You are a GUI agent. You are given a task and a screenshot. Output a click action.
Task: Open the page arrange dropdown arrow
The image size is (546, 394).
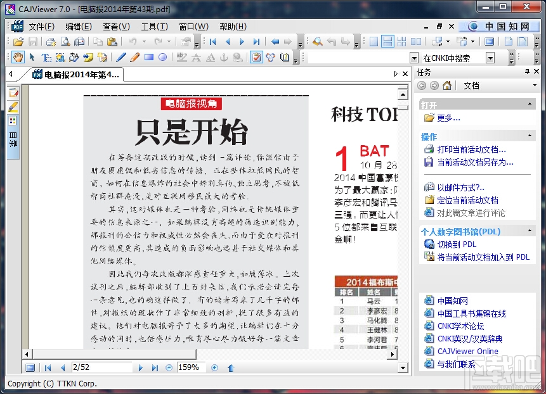(x=473, y=42)
